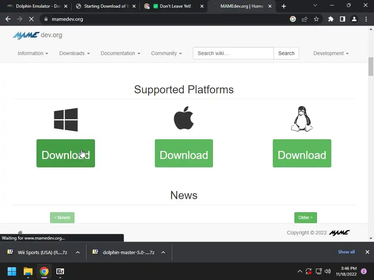Expand the Information menu
The height and width of the screenshot is (280, 374).
(x=33, y=53)
